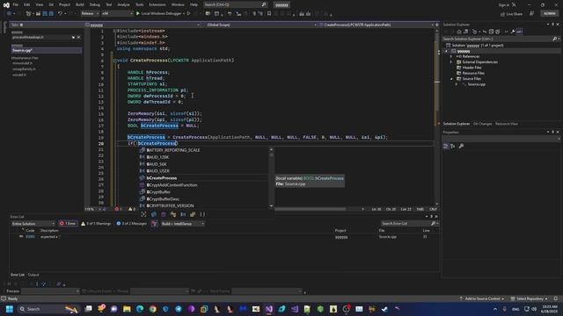
Task: Click Source.cpp in Solution Explorer
Action: (477, 84)
